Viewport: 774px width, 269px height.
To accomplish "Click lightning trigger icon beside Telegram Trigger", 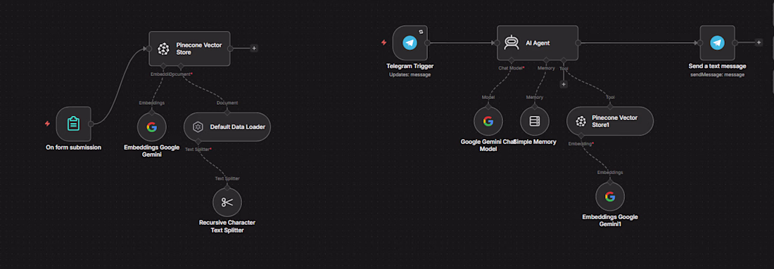I will pos(383,43).
